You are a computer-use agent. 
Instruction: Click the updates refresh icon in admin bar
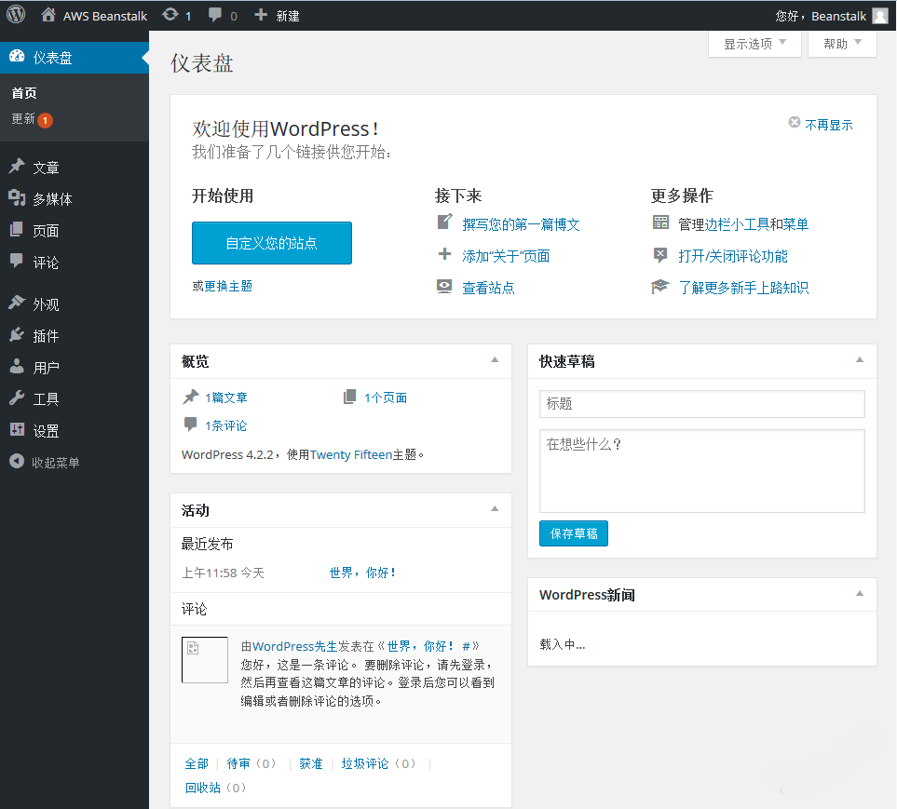[x=170, y=14]
